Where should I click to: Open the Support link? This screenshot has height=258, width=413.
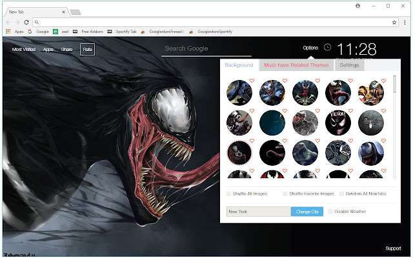(x=393, y=248)
